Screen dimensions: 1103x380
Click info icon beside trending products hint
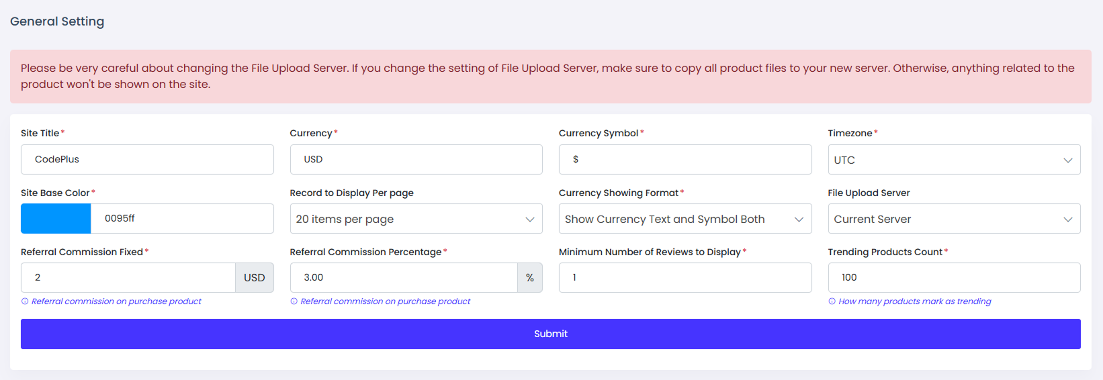[832, 301]
